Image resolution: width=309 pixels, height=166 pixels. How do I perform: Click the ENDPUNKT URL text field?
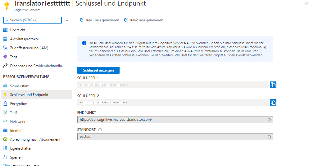point(175,120)
